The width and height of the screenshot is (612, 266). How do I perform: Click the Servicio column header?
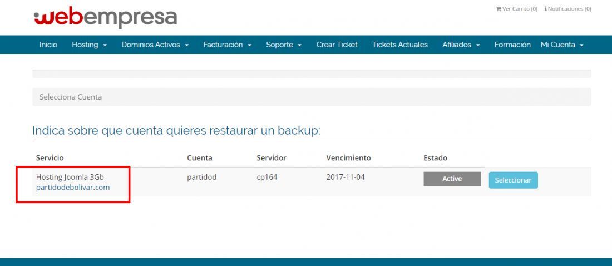tap(50, 158)
